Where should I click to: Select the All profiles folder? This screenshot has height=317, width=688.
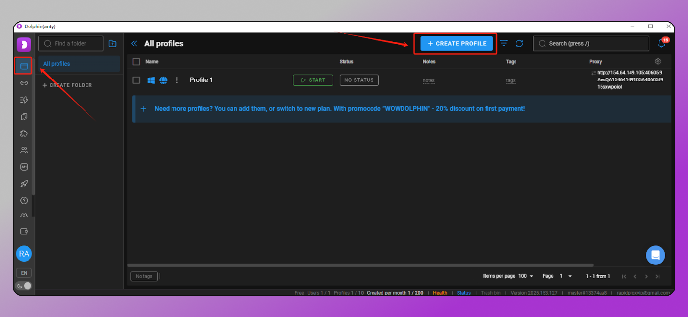79,64
